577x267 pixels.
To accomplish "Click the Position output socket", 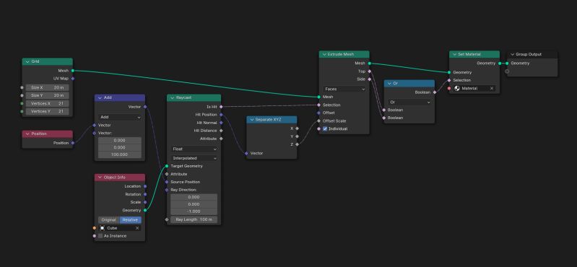I will [72, 143].
